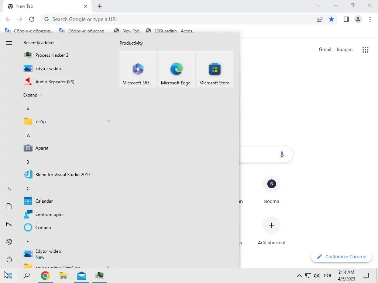This screenshot has width=378, height=283.
Task: Click the Add shortcut button
Action: point(271,231)
